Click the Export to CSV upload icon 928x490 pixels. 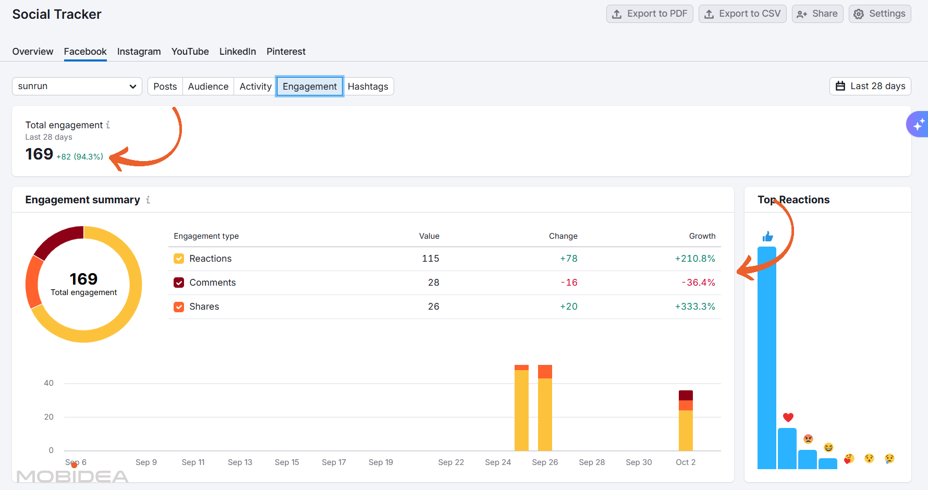pos(709,14)
